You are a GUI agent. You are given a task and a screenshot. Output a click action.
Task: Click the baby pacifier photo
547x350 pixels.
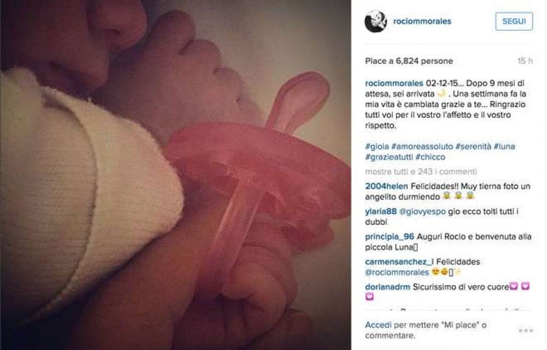click(176, 175)
